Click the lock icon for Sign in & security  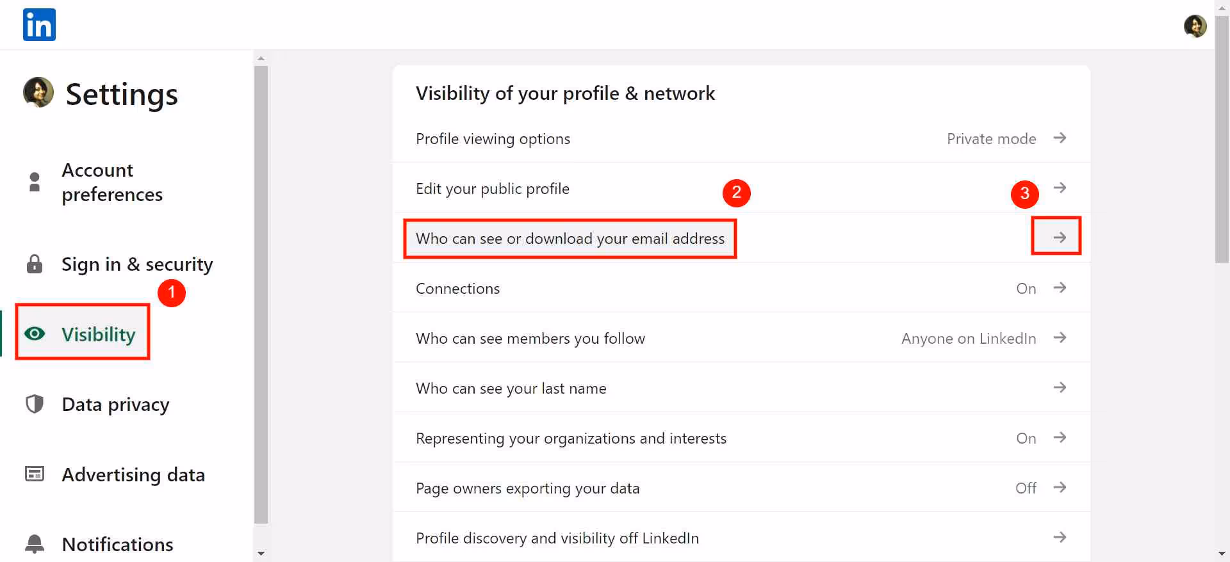[x=33, y=264]
